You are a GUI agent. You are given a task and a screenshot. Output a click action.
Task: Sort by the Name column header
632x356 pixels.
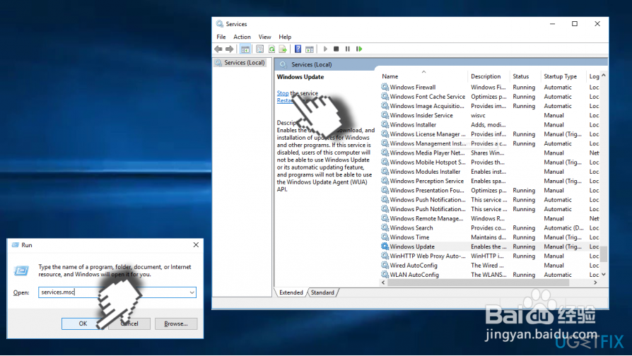[423, 76]
